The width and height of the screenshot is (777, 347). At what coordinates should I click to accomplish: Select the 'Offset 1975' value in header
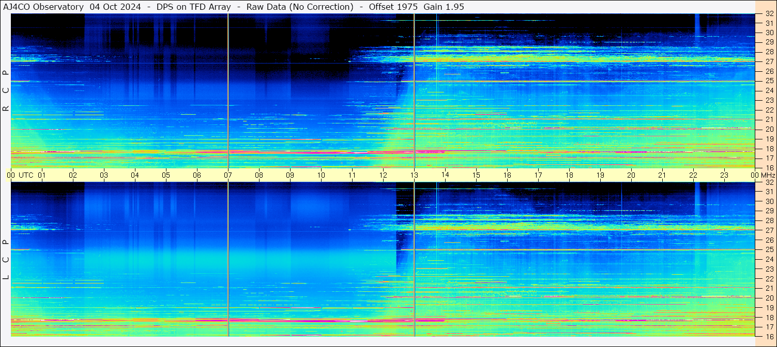point(393,7)
